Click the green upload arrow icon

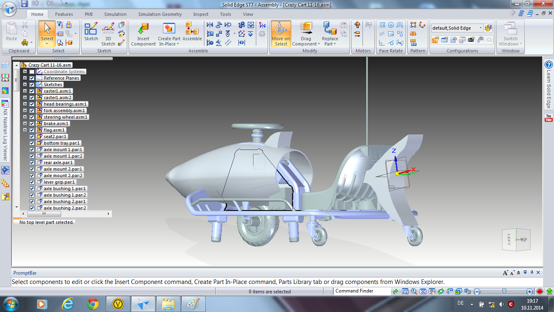click(x=550, y=291)
